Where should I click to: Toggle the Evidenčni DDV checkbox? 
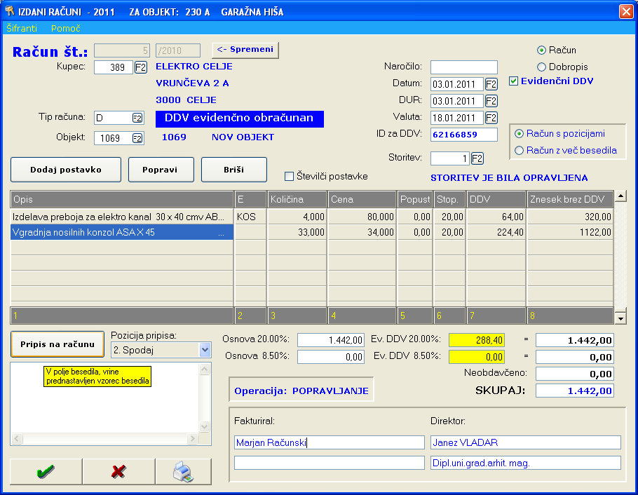tap(514, 81)
